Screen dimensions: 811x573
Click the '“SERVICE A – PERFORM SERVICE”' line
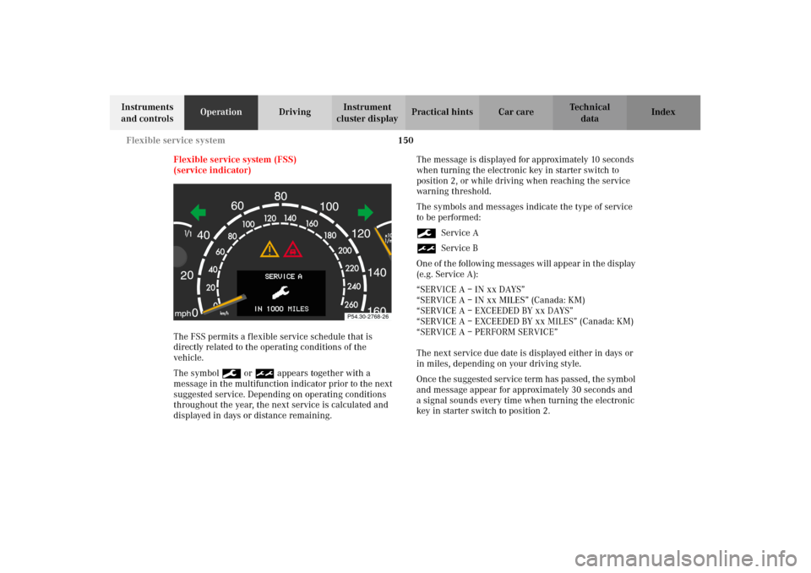pyautogui.click(x=487, y=332)
